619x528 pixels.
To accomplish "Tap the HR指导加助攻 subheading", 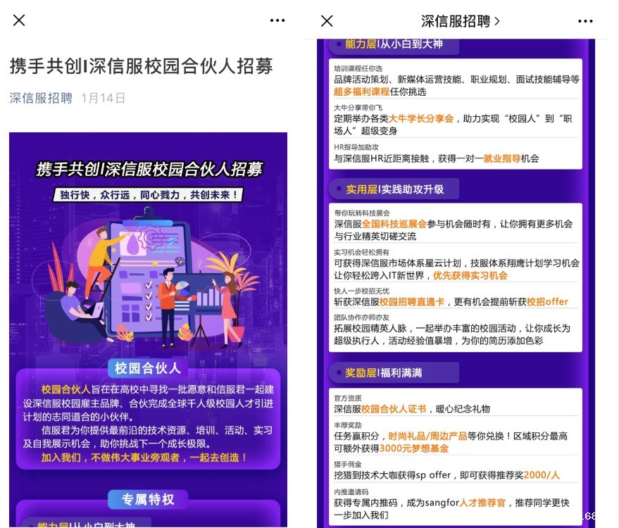I will pos(356,147).
